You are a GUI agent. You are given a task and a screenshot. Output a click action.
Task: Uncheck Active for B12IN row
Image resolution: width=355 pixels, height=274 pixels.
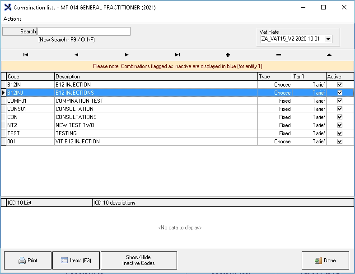pyautogui.click(x=340, y=85)
